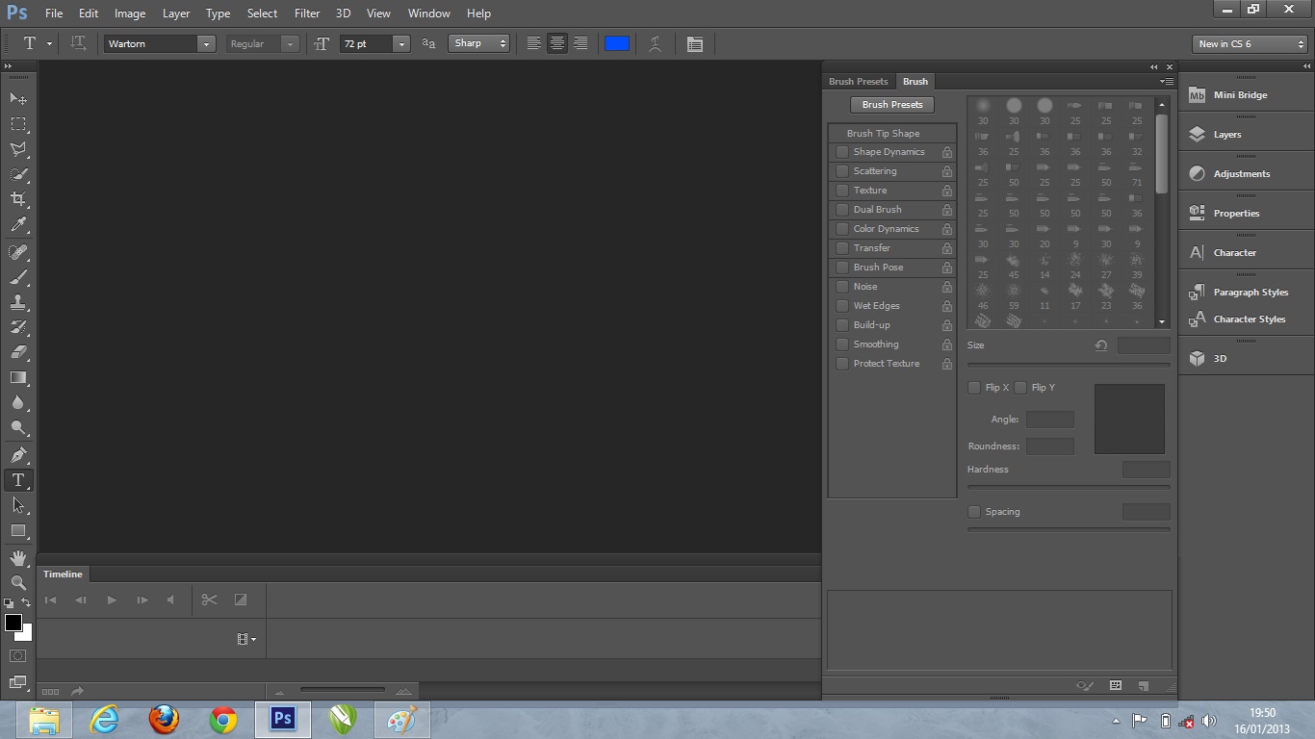Select the Eraser tool
This screenshot has width=1315, height=739.
pyautogui.click(x=18, y=352)
